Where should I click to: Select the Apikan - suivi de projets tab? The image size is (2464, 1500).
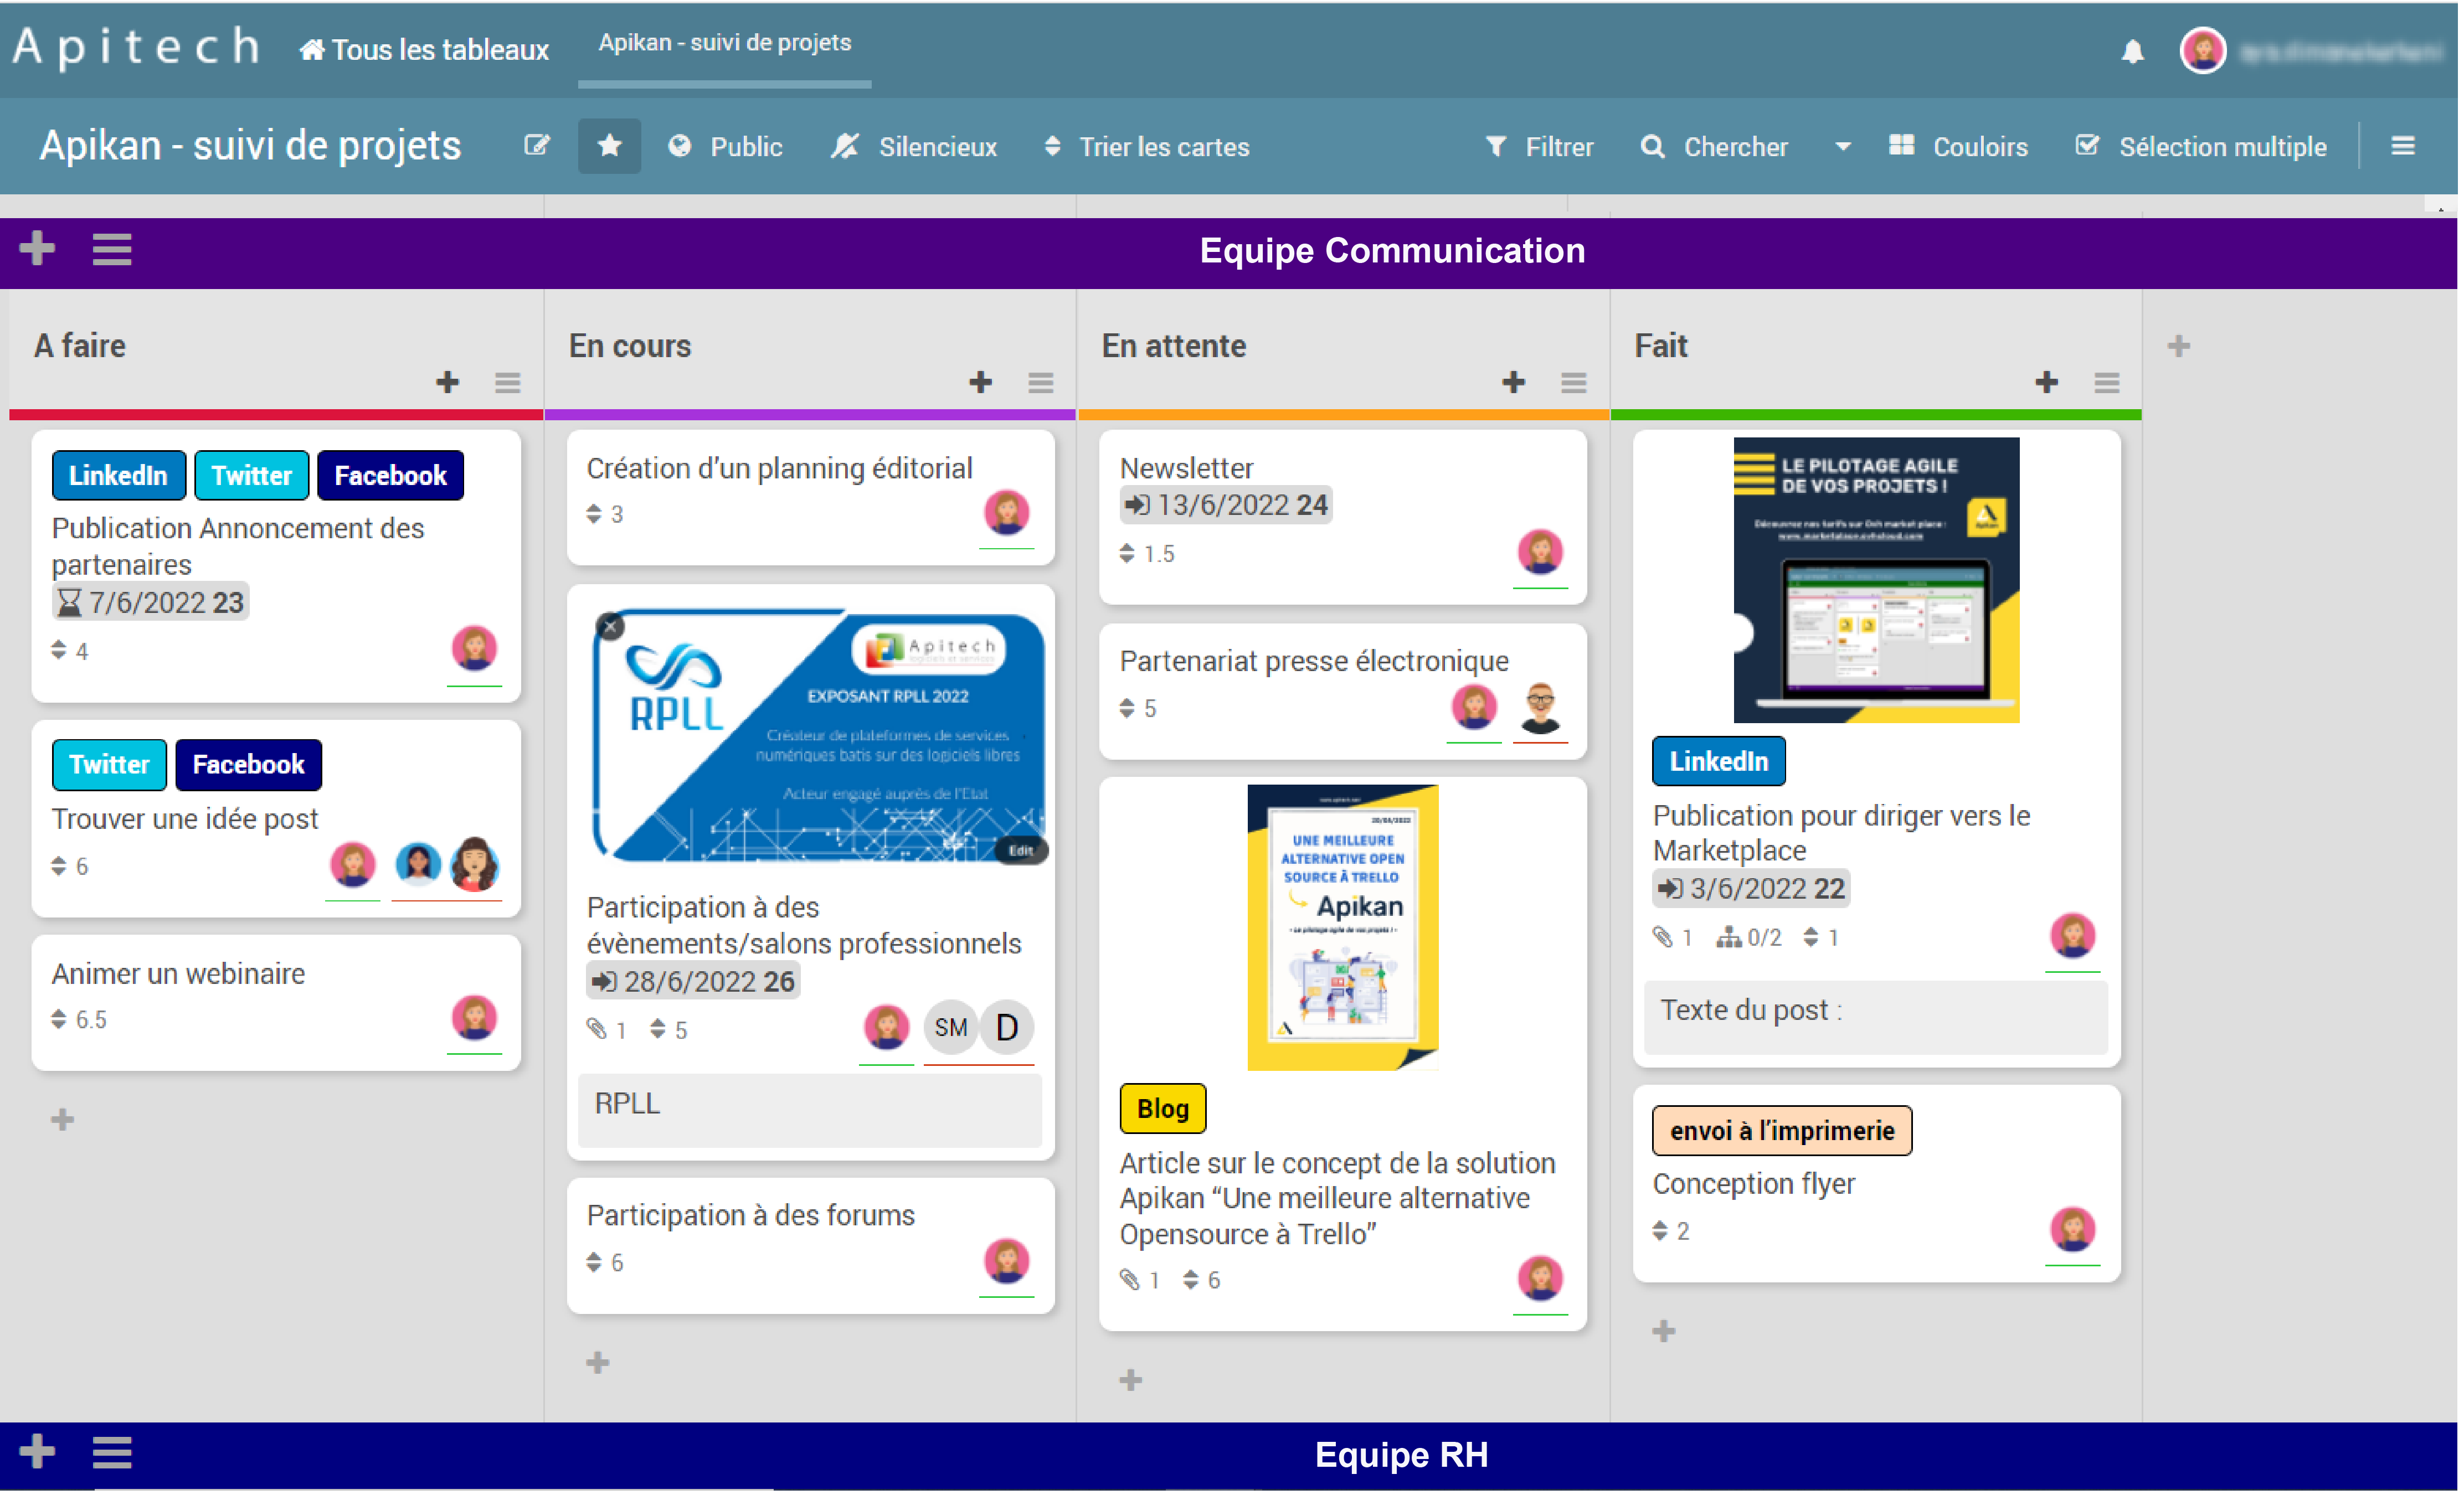click(x=724, y=43)
